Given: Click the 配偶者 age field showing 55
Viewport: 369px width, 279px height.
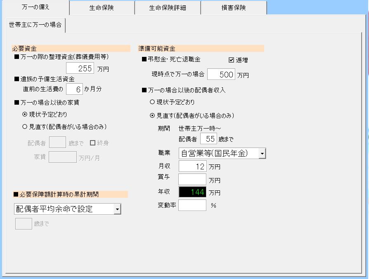Looking at the screenshot, I should [208, 139].
